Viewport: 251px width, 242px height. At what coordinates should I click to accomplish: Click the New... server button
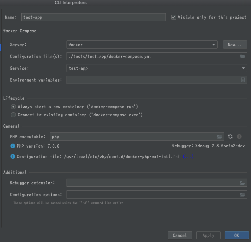tap(235, 44)
